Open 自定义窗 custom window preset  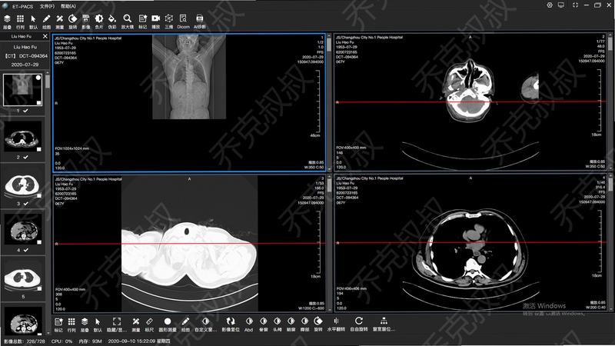click(x=205, y=324)
